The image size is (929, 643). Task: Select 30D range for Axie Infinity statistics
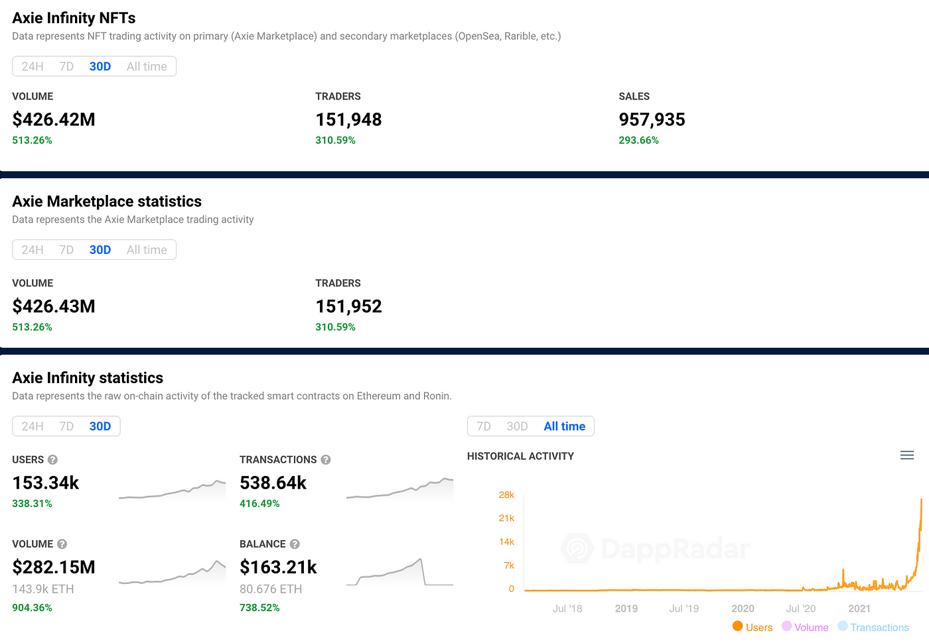click(100, 426)
